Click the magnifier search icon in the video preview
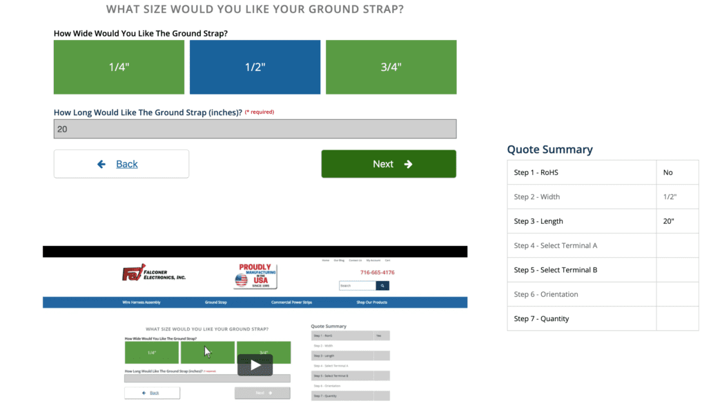711x410 pixels. click(382, 285)
